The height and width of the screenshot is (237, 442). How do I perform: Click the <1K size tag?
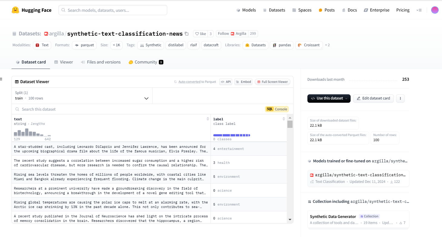(116, 45)
